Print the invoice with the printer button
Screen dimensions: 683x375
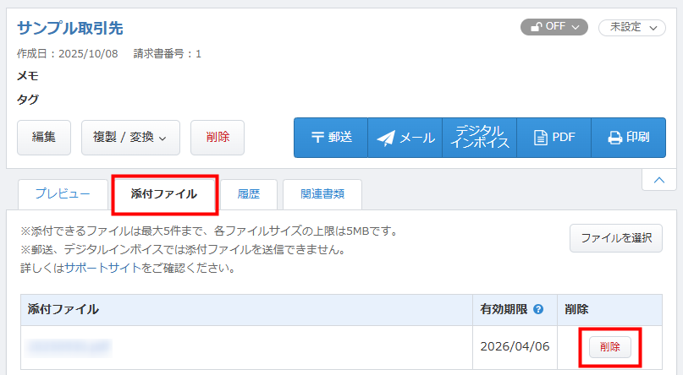[628, 138]
